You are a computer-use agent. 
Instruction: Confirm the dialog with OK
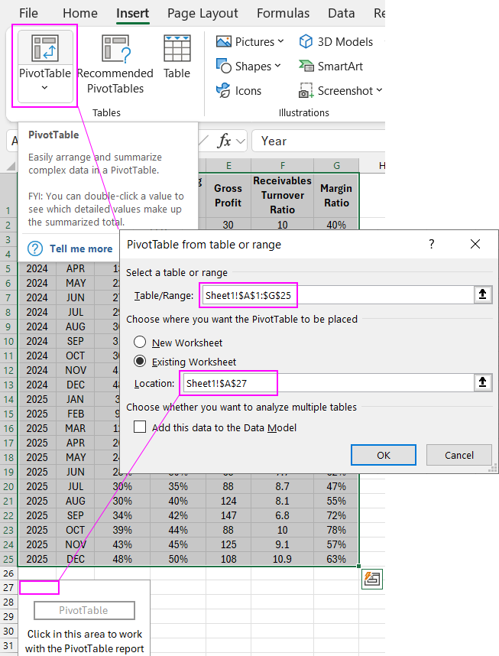[x=383, y=455]
